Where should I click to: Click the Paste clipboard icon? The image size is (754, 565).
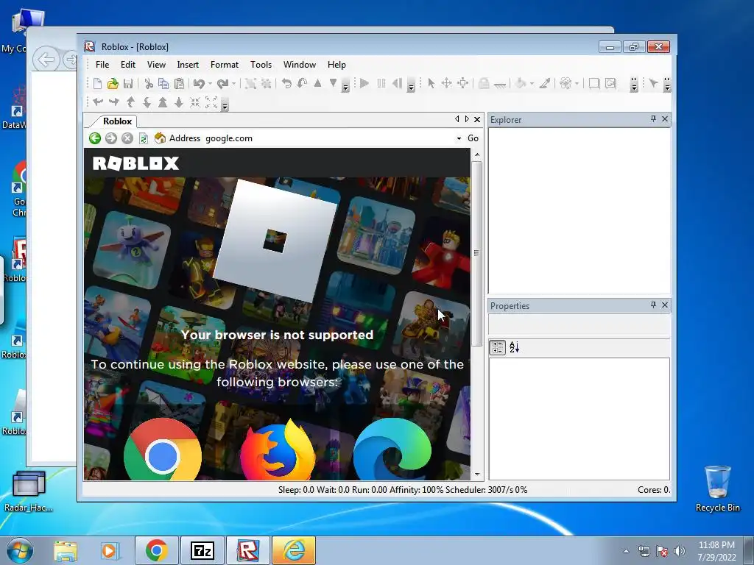pyautogui.click(x=179, y=84)
